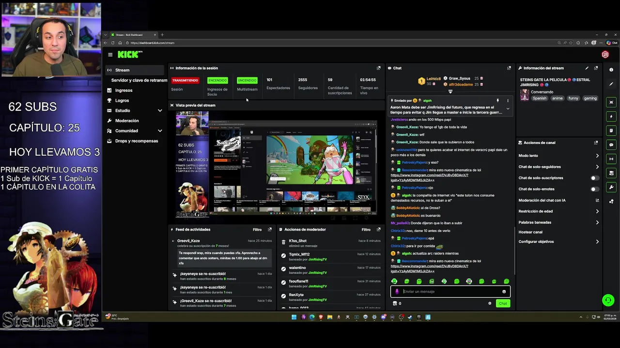Open chat settings gear icon
Image resolution: width=620 pixels, height=348 pixels.
point(490,304)
